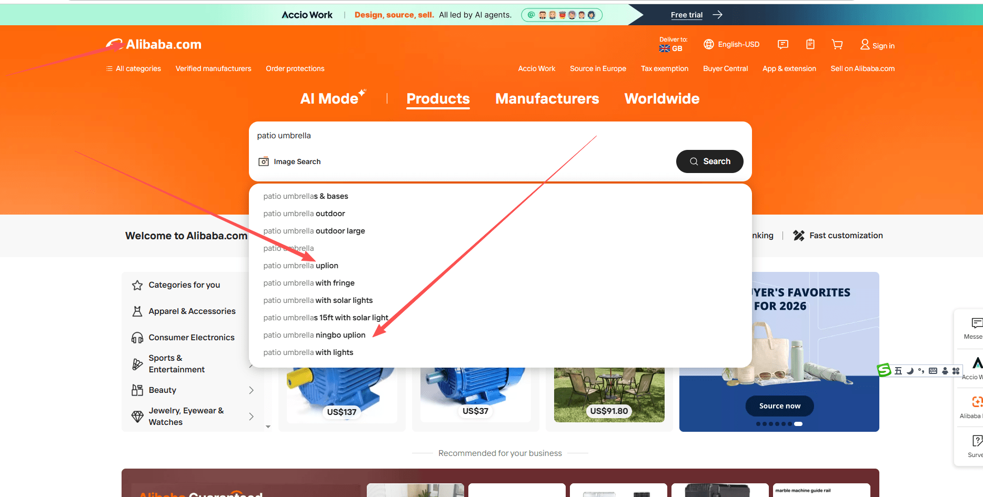This screenshot has height=497, width=983.
Task: Open the Free trial link
Action: pyautogui.click(x=686, y=15)
